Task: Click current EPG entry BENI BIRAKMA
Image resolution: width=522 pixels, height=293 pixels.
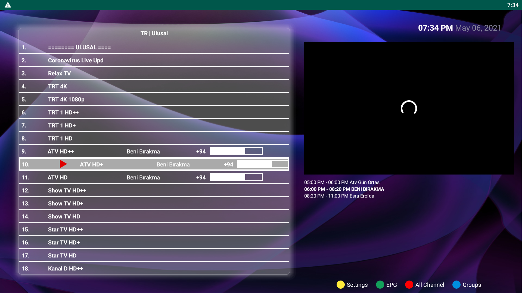Action: pos(344,189)
